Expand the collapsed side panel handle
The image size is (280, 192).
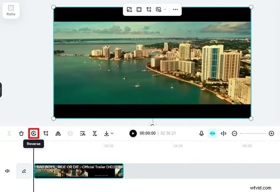[x=1, y=90]
